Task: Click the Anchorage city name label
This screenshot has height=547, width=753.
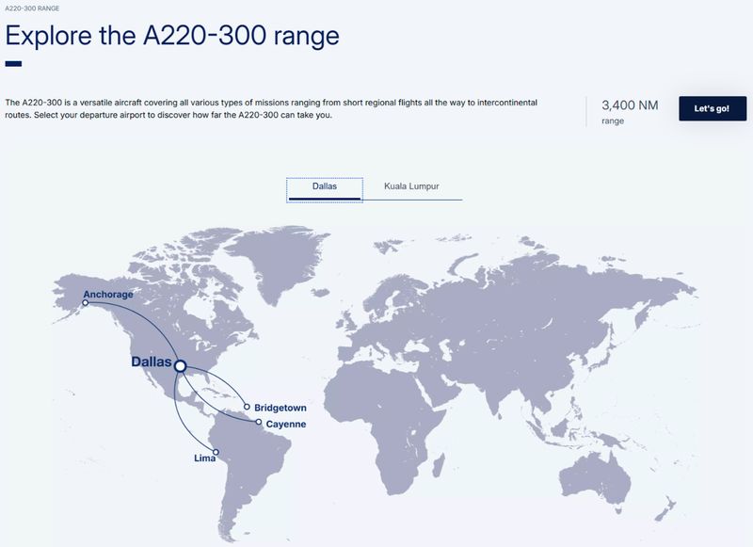Action: tap(110, 294)
